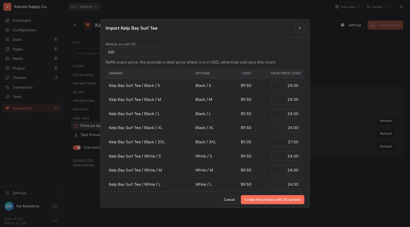Open View site link

pyautogui.click(x=347, y=7)
